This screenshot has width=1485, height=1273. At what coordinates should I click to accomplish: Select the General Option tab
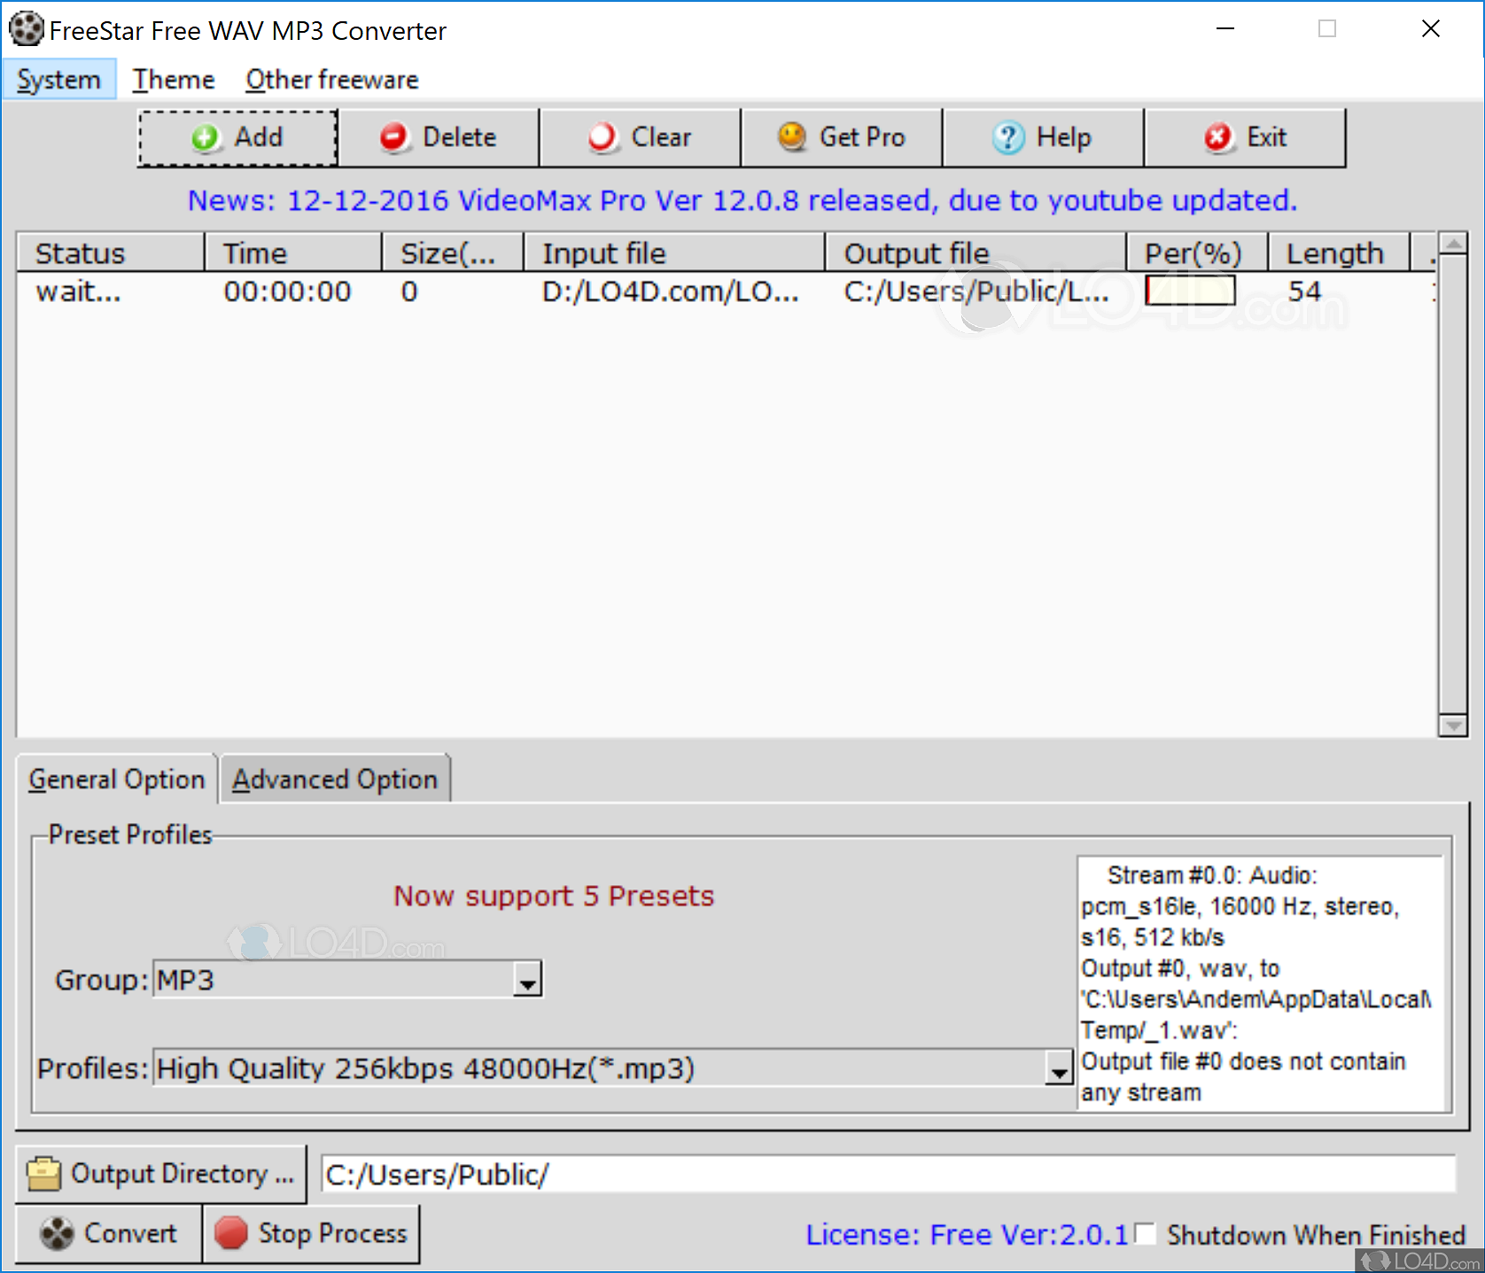(x=117, y=780)
